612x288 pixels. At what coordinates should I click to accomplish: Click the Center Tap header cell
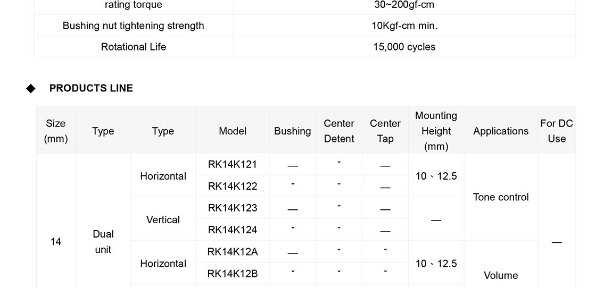(x=385, y=131)
